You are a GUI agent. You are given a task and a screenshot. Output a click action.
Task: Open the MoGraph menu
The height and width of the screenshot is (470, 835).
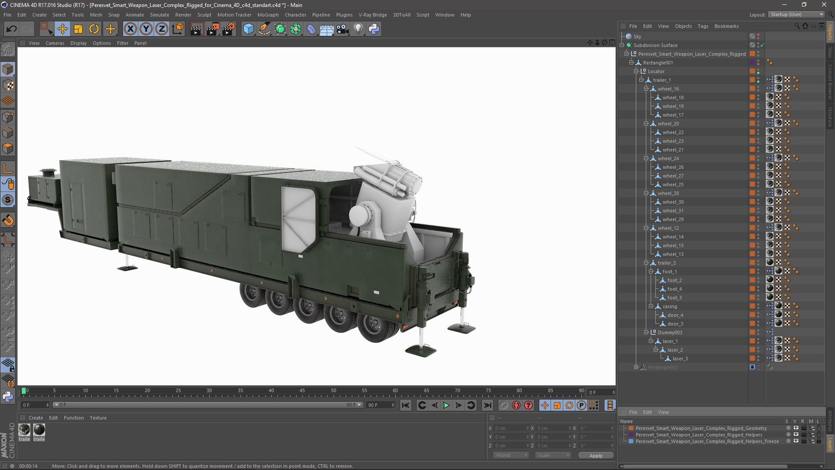pyautogui.click(x=267, y=15)
